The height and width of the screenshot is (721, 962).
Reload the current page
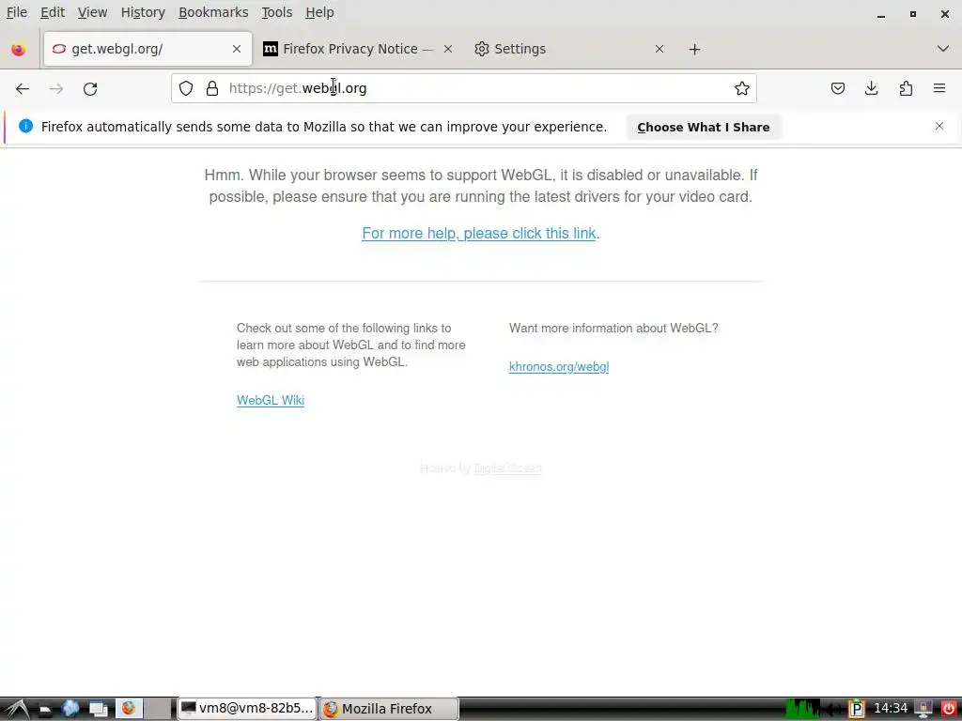click(x=90, y=89)
